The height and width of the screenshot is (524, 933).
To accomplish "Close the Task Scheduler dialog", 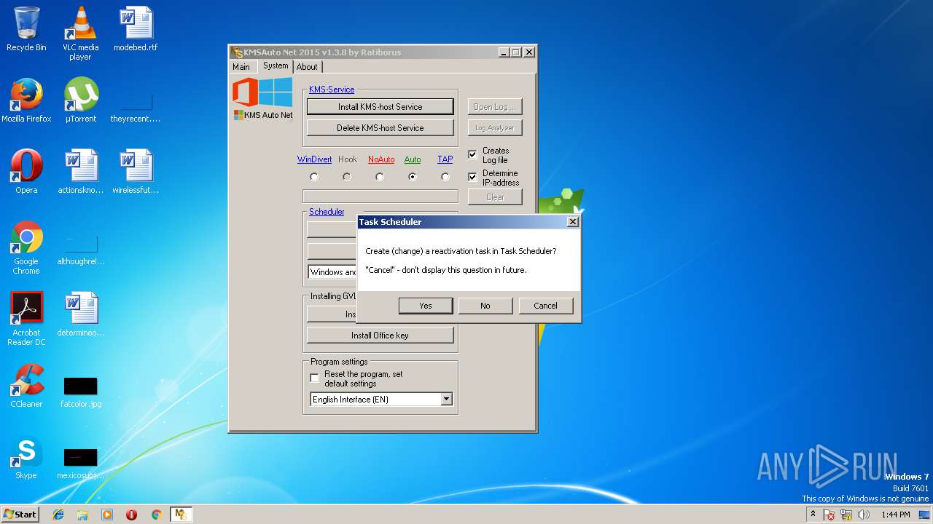I will pos(572,222).
